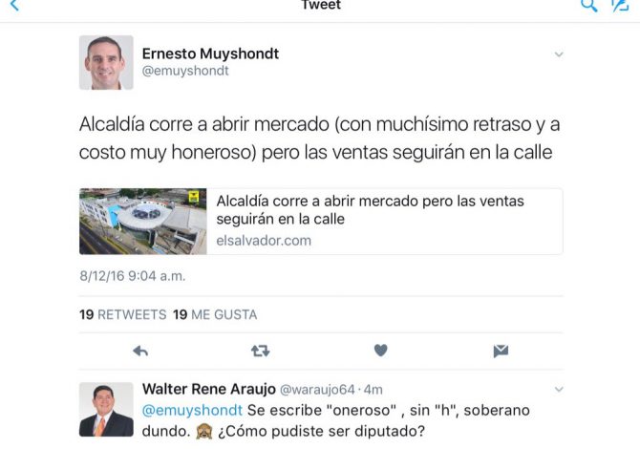Share tweet via envelope message icon
This screenshot has width=640, height=449.
point(501,351)
